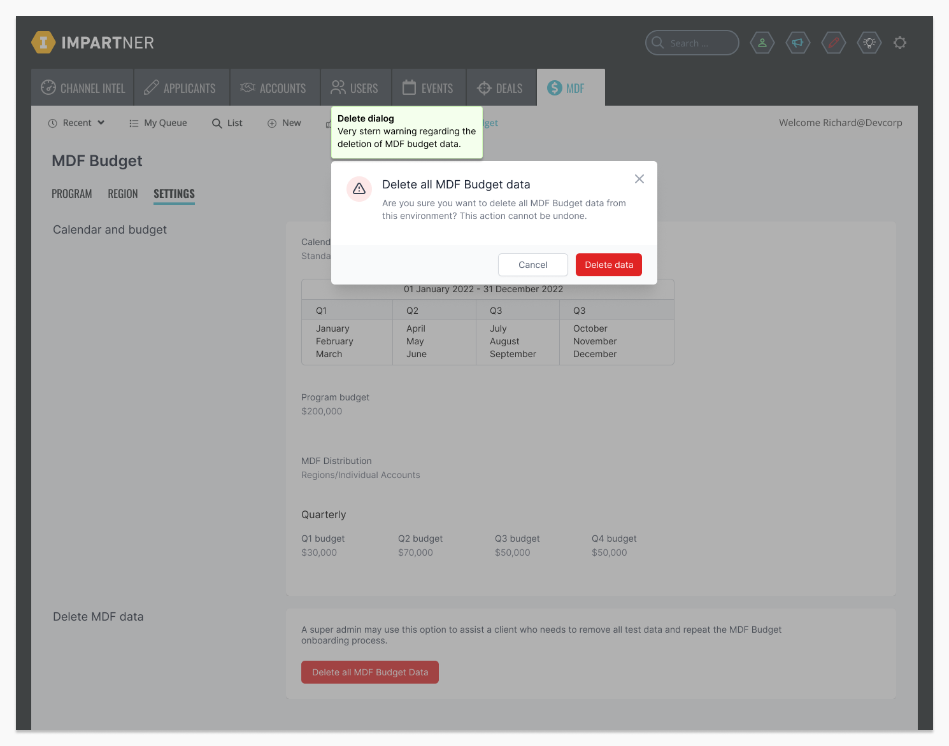The image size is (949, 746).
Task: Confirm with the red Delete data button
Action: tap(608, 265)
